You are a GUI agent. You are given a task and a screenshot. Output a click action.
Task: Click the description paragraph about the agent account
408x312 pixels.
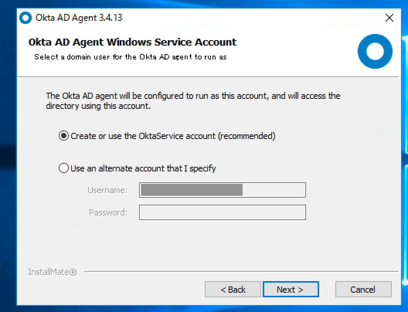pyautogui.click(x=193, y=100)
